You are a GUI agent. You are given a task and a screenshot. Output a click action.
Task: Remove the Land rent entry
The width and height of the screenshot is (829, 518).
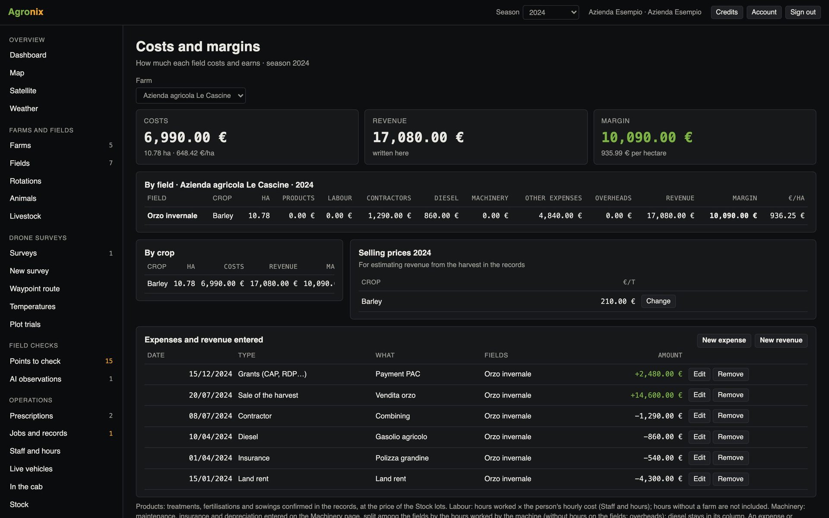click(x=731, y=479)
